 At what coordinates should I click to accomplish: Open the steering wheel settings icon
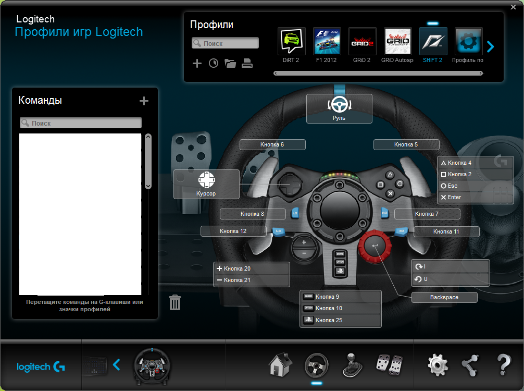click(x=317, y=365)
